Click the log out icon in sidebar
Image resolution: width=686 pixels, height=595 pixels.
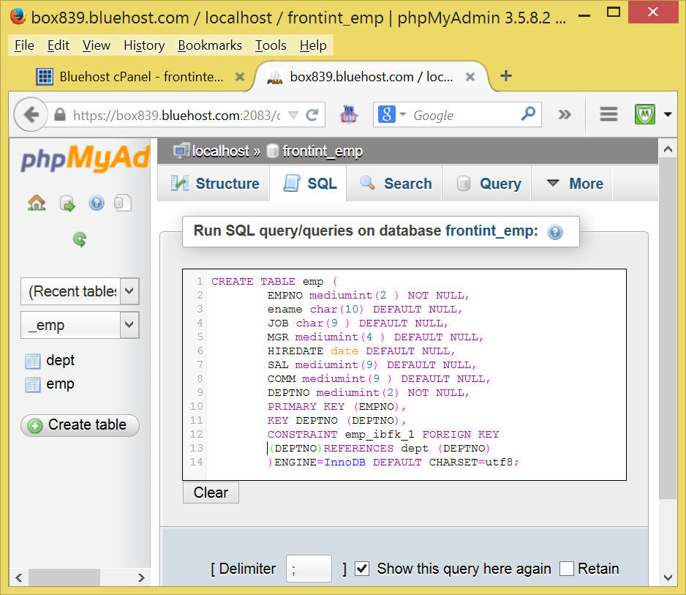[67, 203]
